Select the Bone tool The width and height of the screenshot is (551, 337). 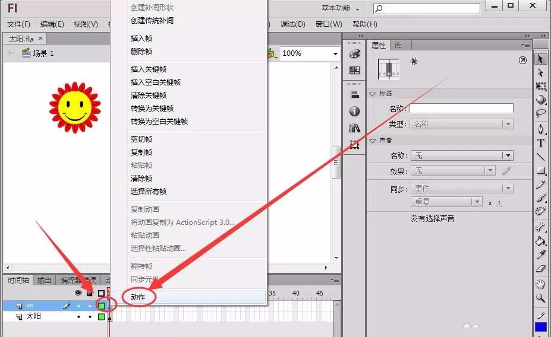coord(540,227)
